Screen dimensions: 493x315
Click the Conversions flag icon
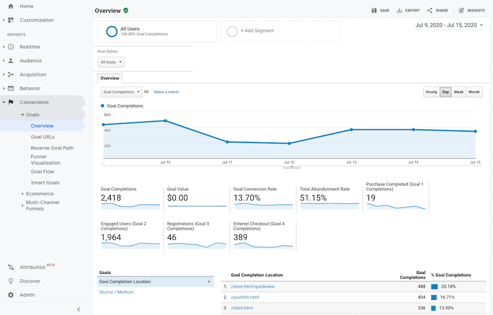pyautogui.click(x=11, y=103)
